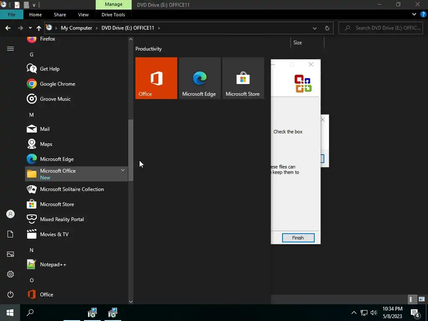428x321 pixels.
Task: Open Microsoft Edge in app list
Action: point(76,159)
